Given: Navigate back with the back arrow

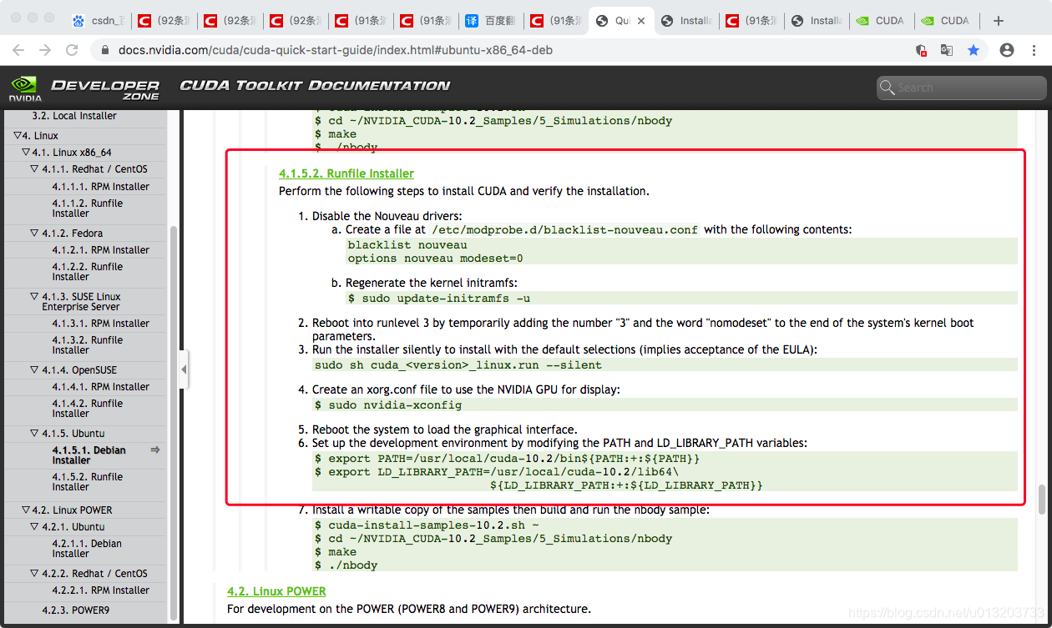Looking at the screenshot, I should tap(18, 50).
